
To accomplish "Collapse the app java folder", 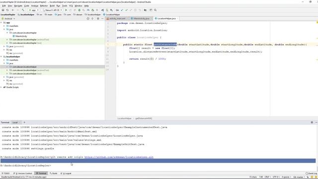I will point(4,29).
